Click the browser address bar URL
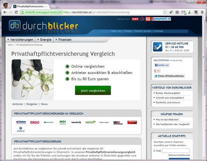 click(96, 12)
